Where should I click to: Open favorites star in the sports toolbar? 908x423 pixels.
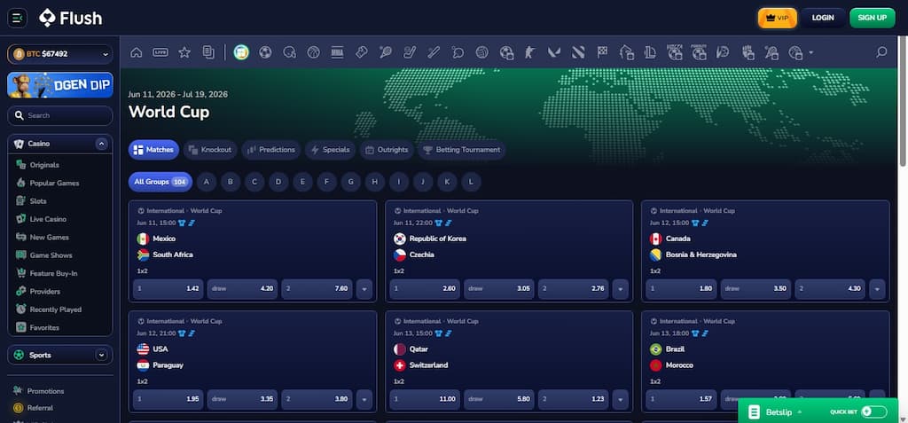click(x=184, y=52)
